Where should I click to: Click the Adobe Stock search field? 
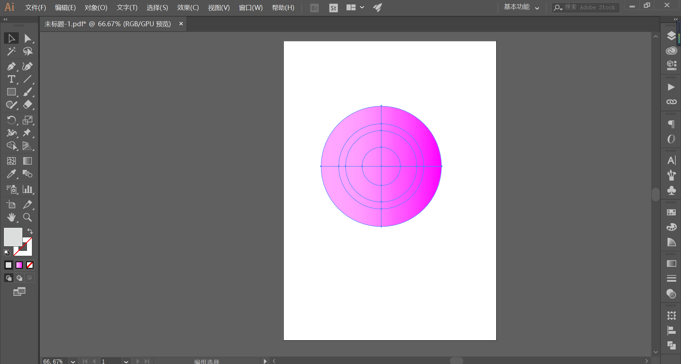point(586,7)
